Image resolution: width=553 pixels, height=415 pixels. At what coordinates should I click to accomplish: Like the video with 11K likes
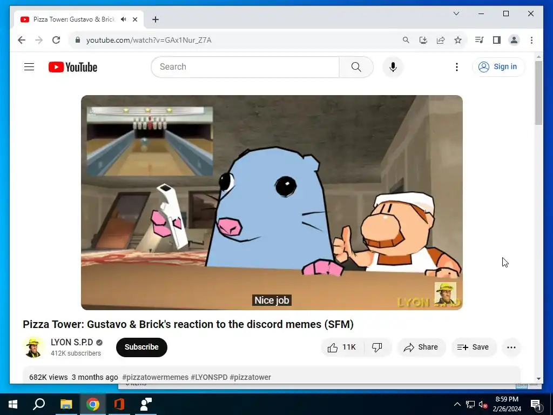342,347
